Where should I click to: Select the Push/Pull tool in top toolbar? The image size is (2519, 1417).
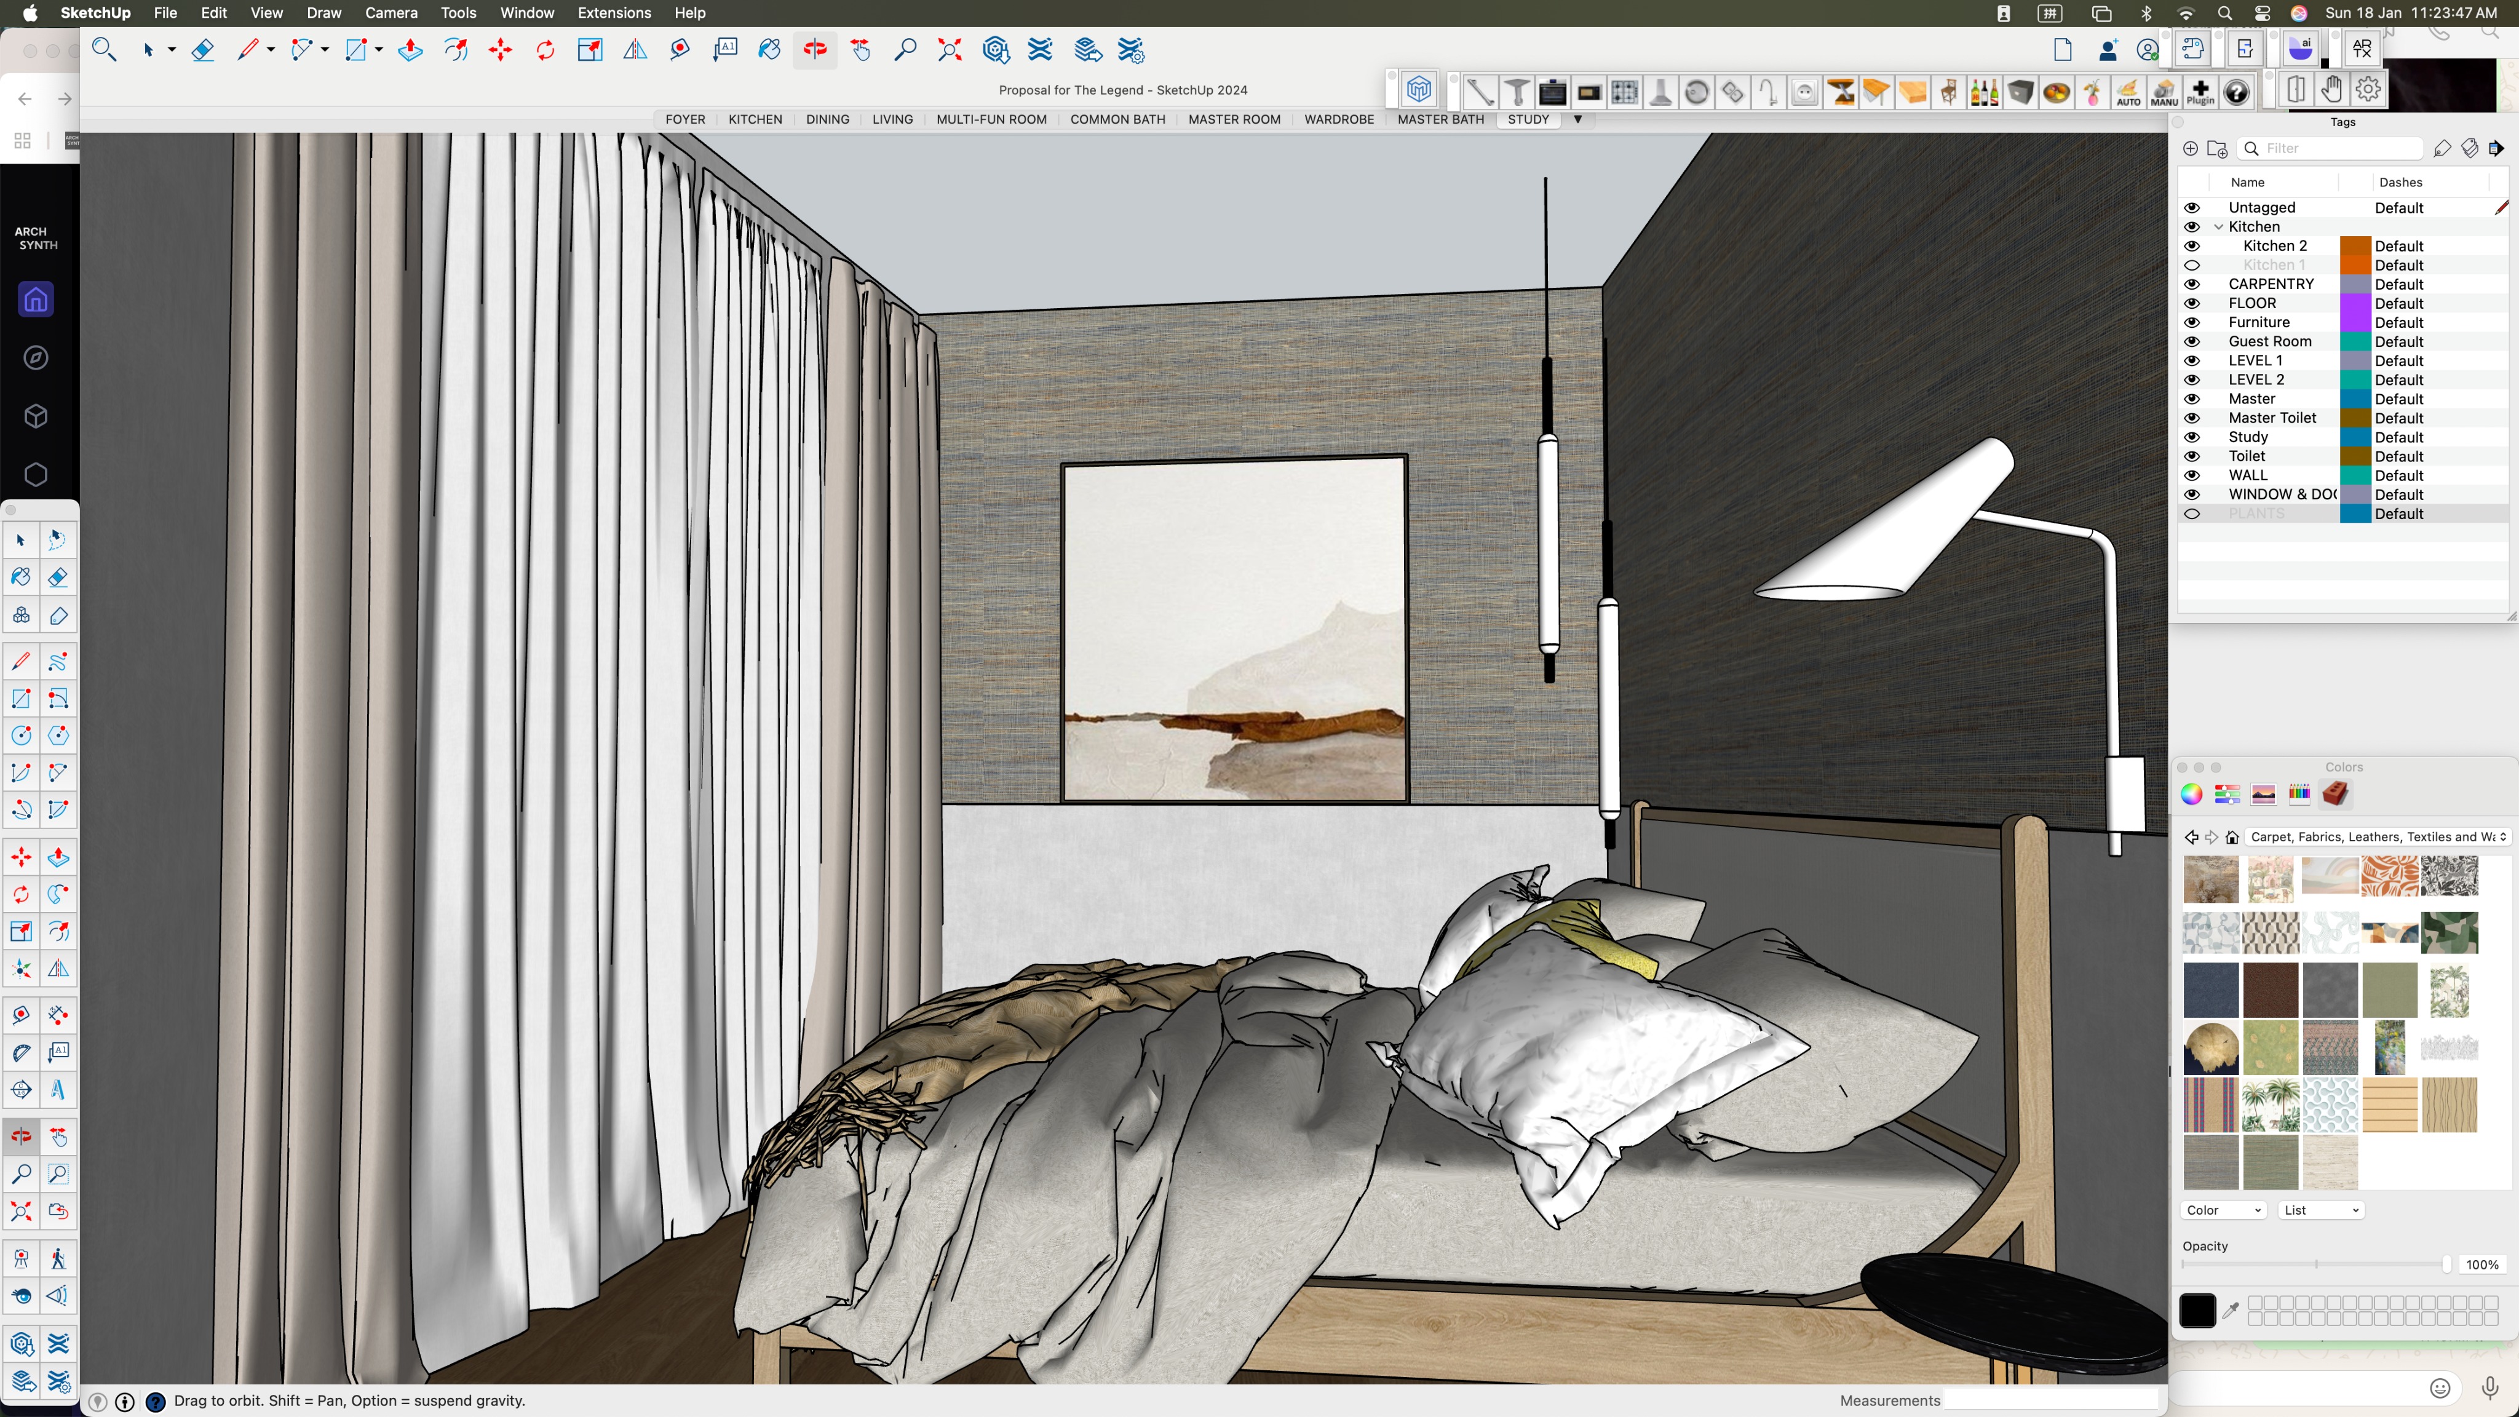point(410,50)
